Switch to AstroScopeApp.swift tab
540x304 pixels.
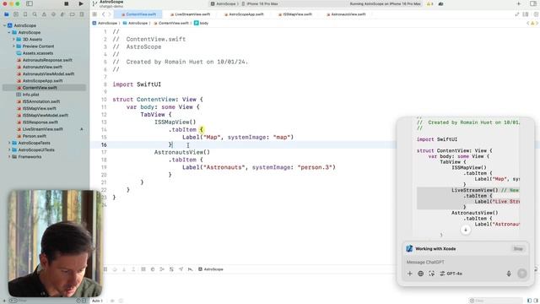pos(244,14)
